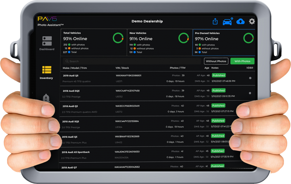The height and width of the screenshot is (184, 291).
Task: Click stock number MA030405A
Action: (122, 158)
